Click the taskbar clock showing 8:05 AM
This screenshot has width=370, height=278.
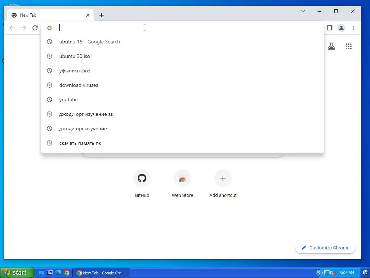347,273
